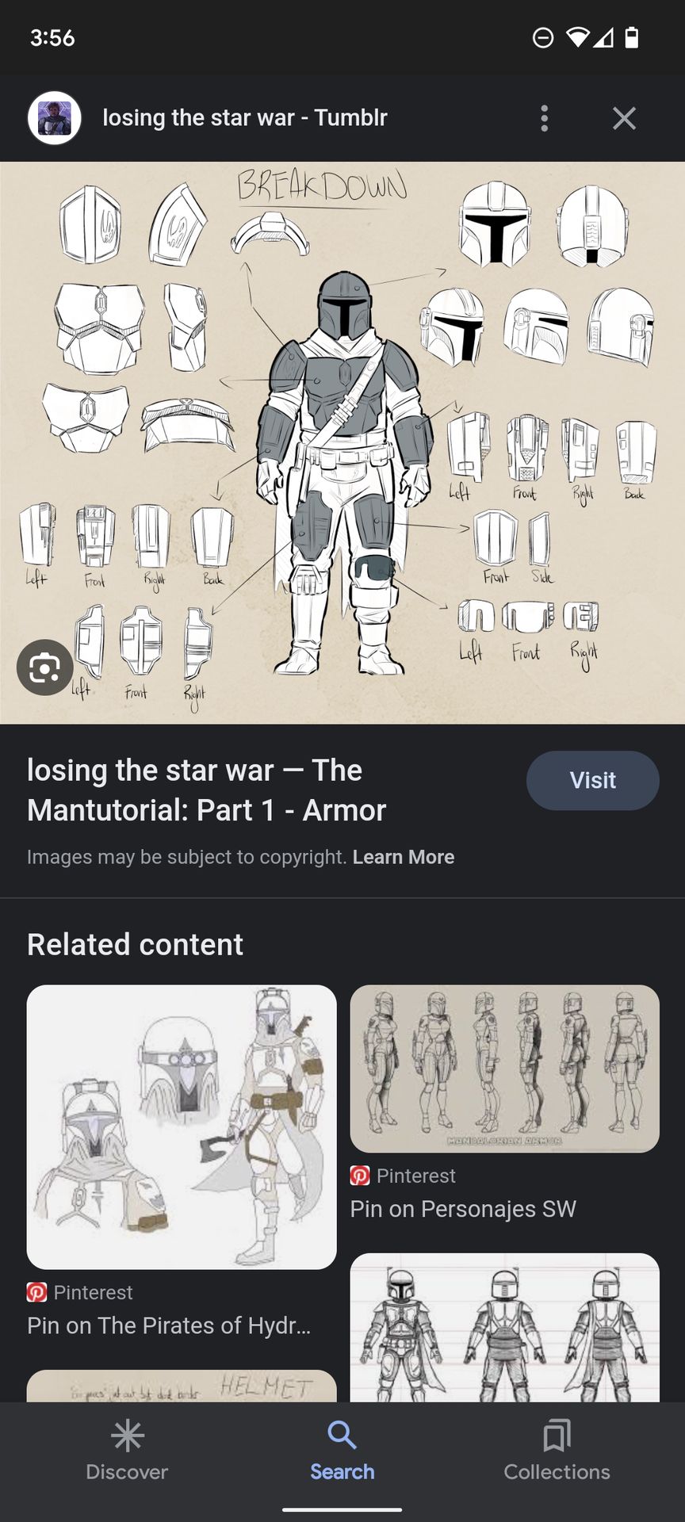Tap the Pin on Personajes SW caption
The height and width of the screenshot is (1522, 685).
point(463,1209)
